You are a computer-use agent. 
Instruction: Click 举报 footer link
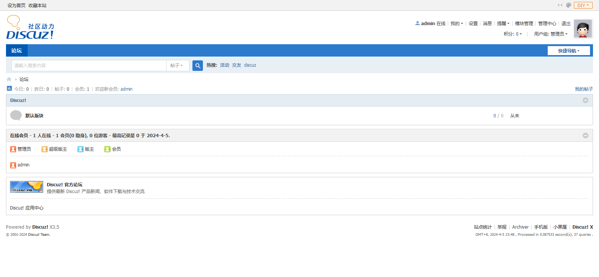click(x=502, y=227)
